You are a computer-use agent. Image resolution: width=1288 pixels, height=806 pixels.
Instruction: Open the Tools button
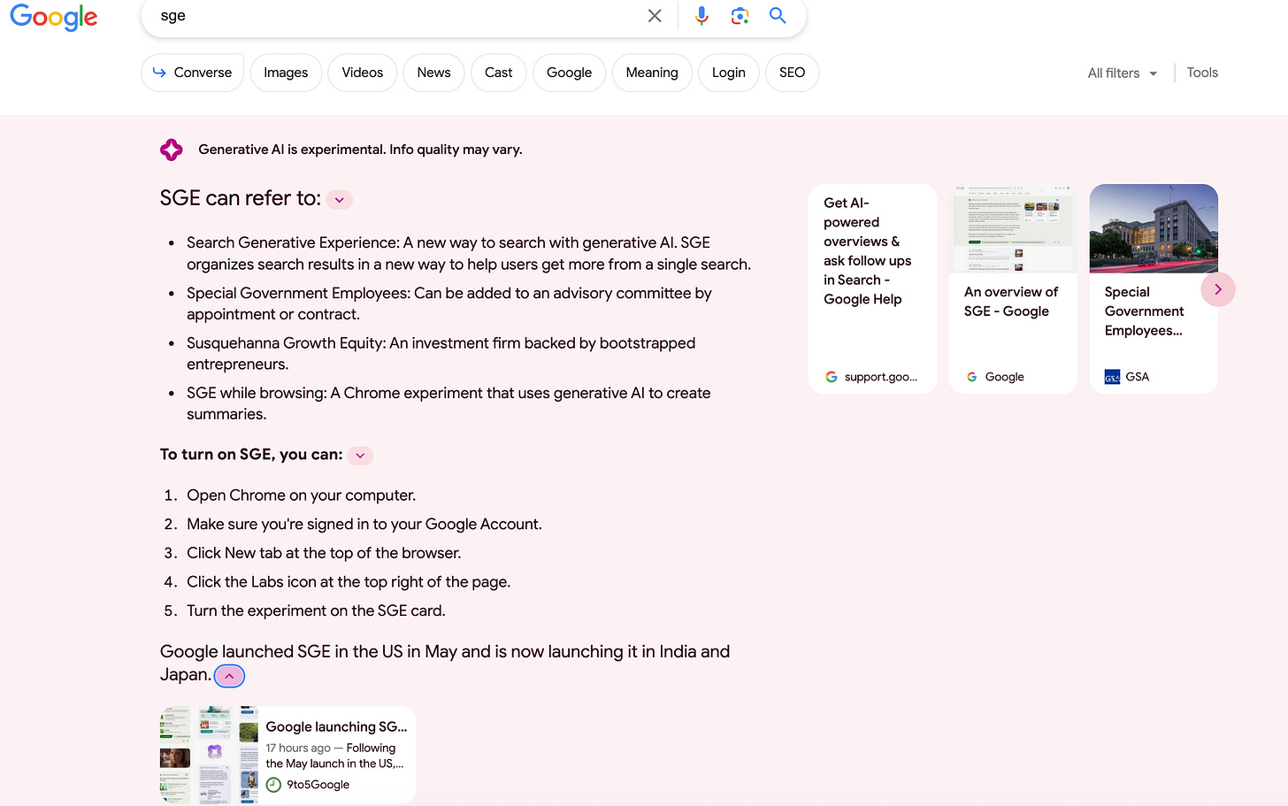(x=1202, y=73)
